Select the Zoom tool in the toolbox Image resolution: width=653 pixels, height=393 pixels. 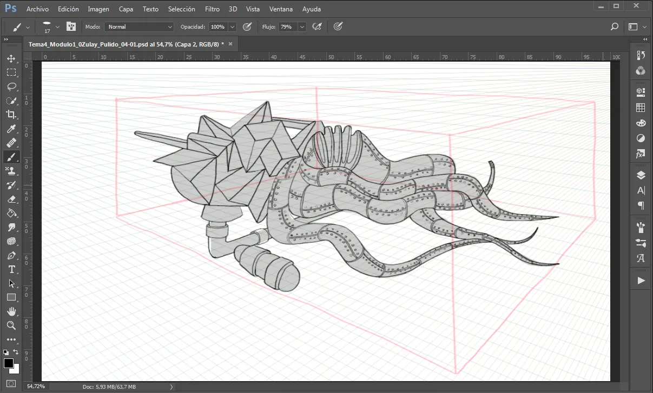[11, 325]
